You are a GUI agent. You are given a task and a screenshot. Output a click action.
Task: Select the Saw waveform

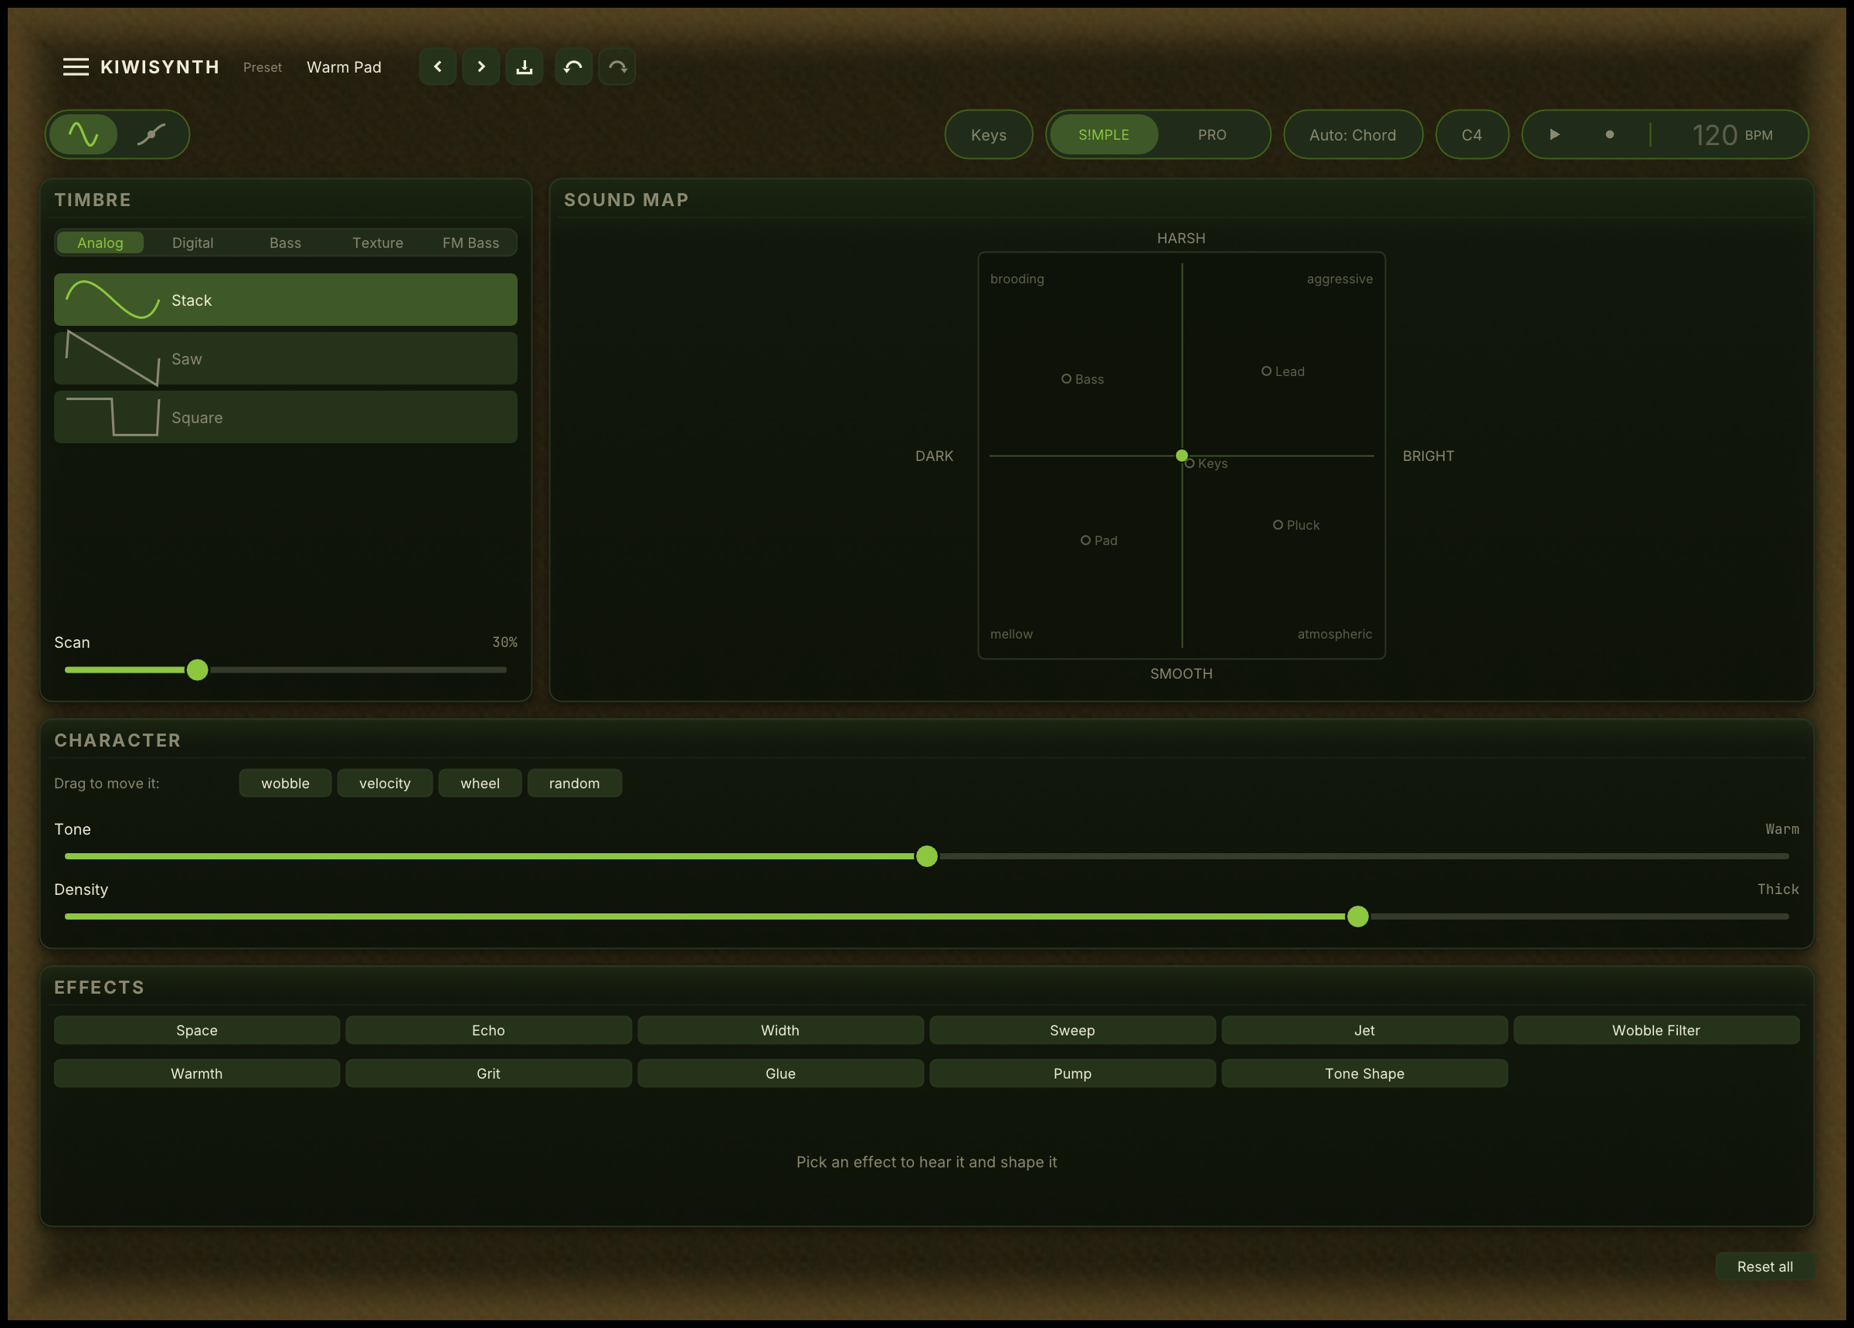(x=285, y=358)
